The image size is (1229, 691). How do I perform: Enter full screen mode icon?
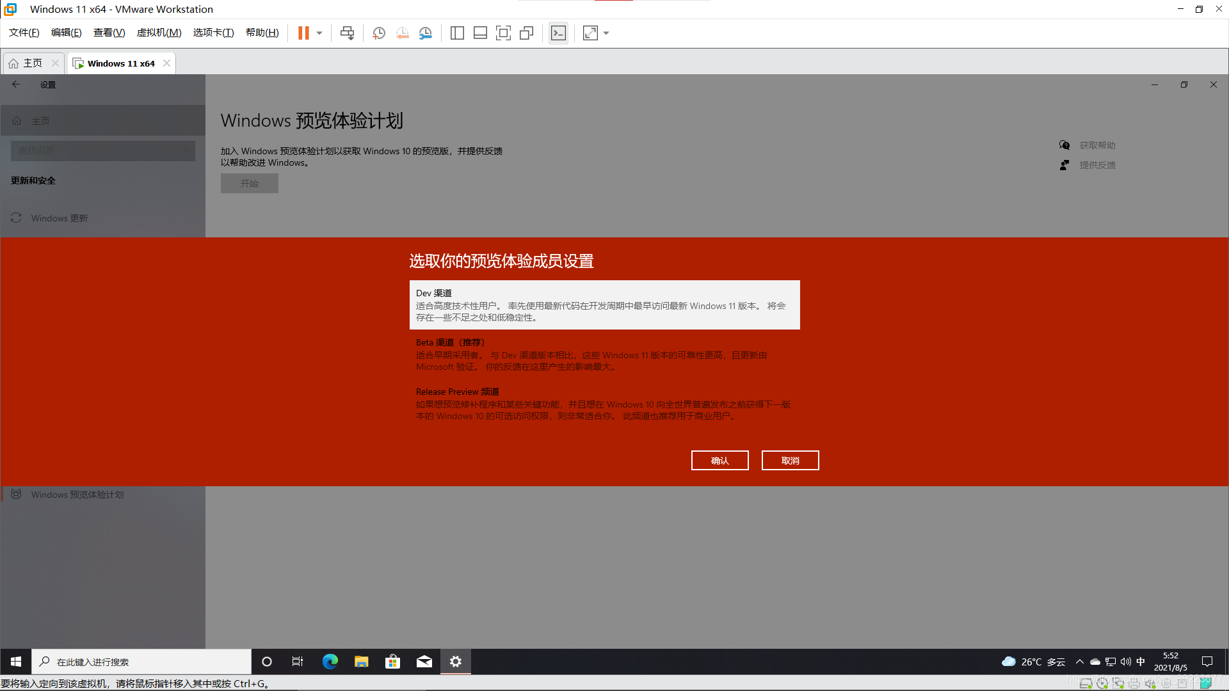point(503,33)
